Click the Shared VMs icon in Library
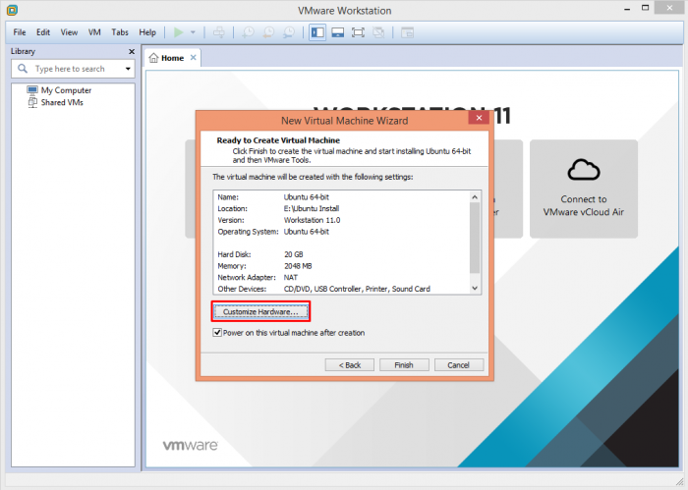688x490 pixels. pyautogui.click(x=32, y=102)
